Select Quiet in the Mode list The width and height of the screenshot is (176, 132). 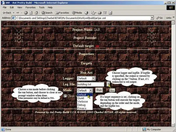[x=85, y=98]
